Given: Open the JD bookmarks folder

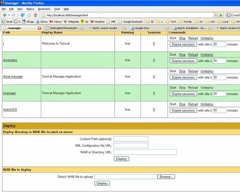Looking at the screenshot, I should click(150, 22).
